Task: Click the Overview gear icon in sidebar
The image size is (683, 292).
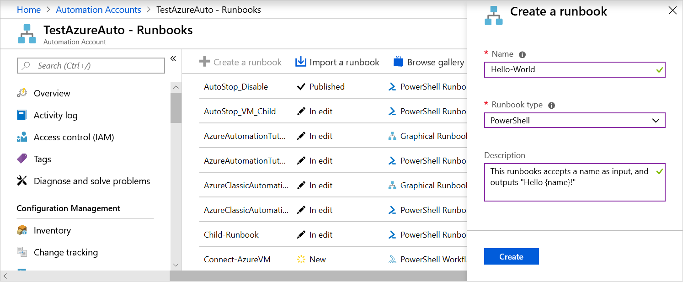Action: coord(22,93)
